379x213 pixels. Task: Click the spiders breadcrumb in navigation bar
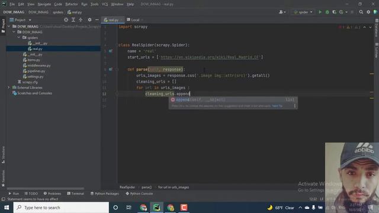(x=58, y=12)
